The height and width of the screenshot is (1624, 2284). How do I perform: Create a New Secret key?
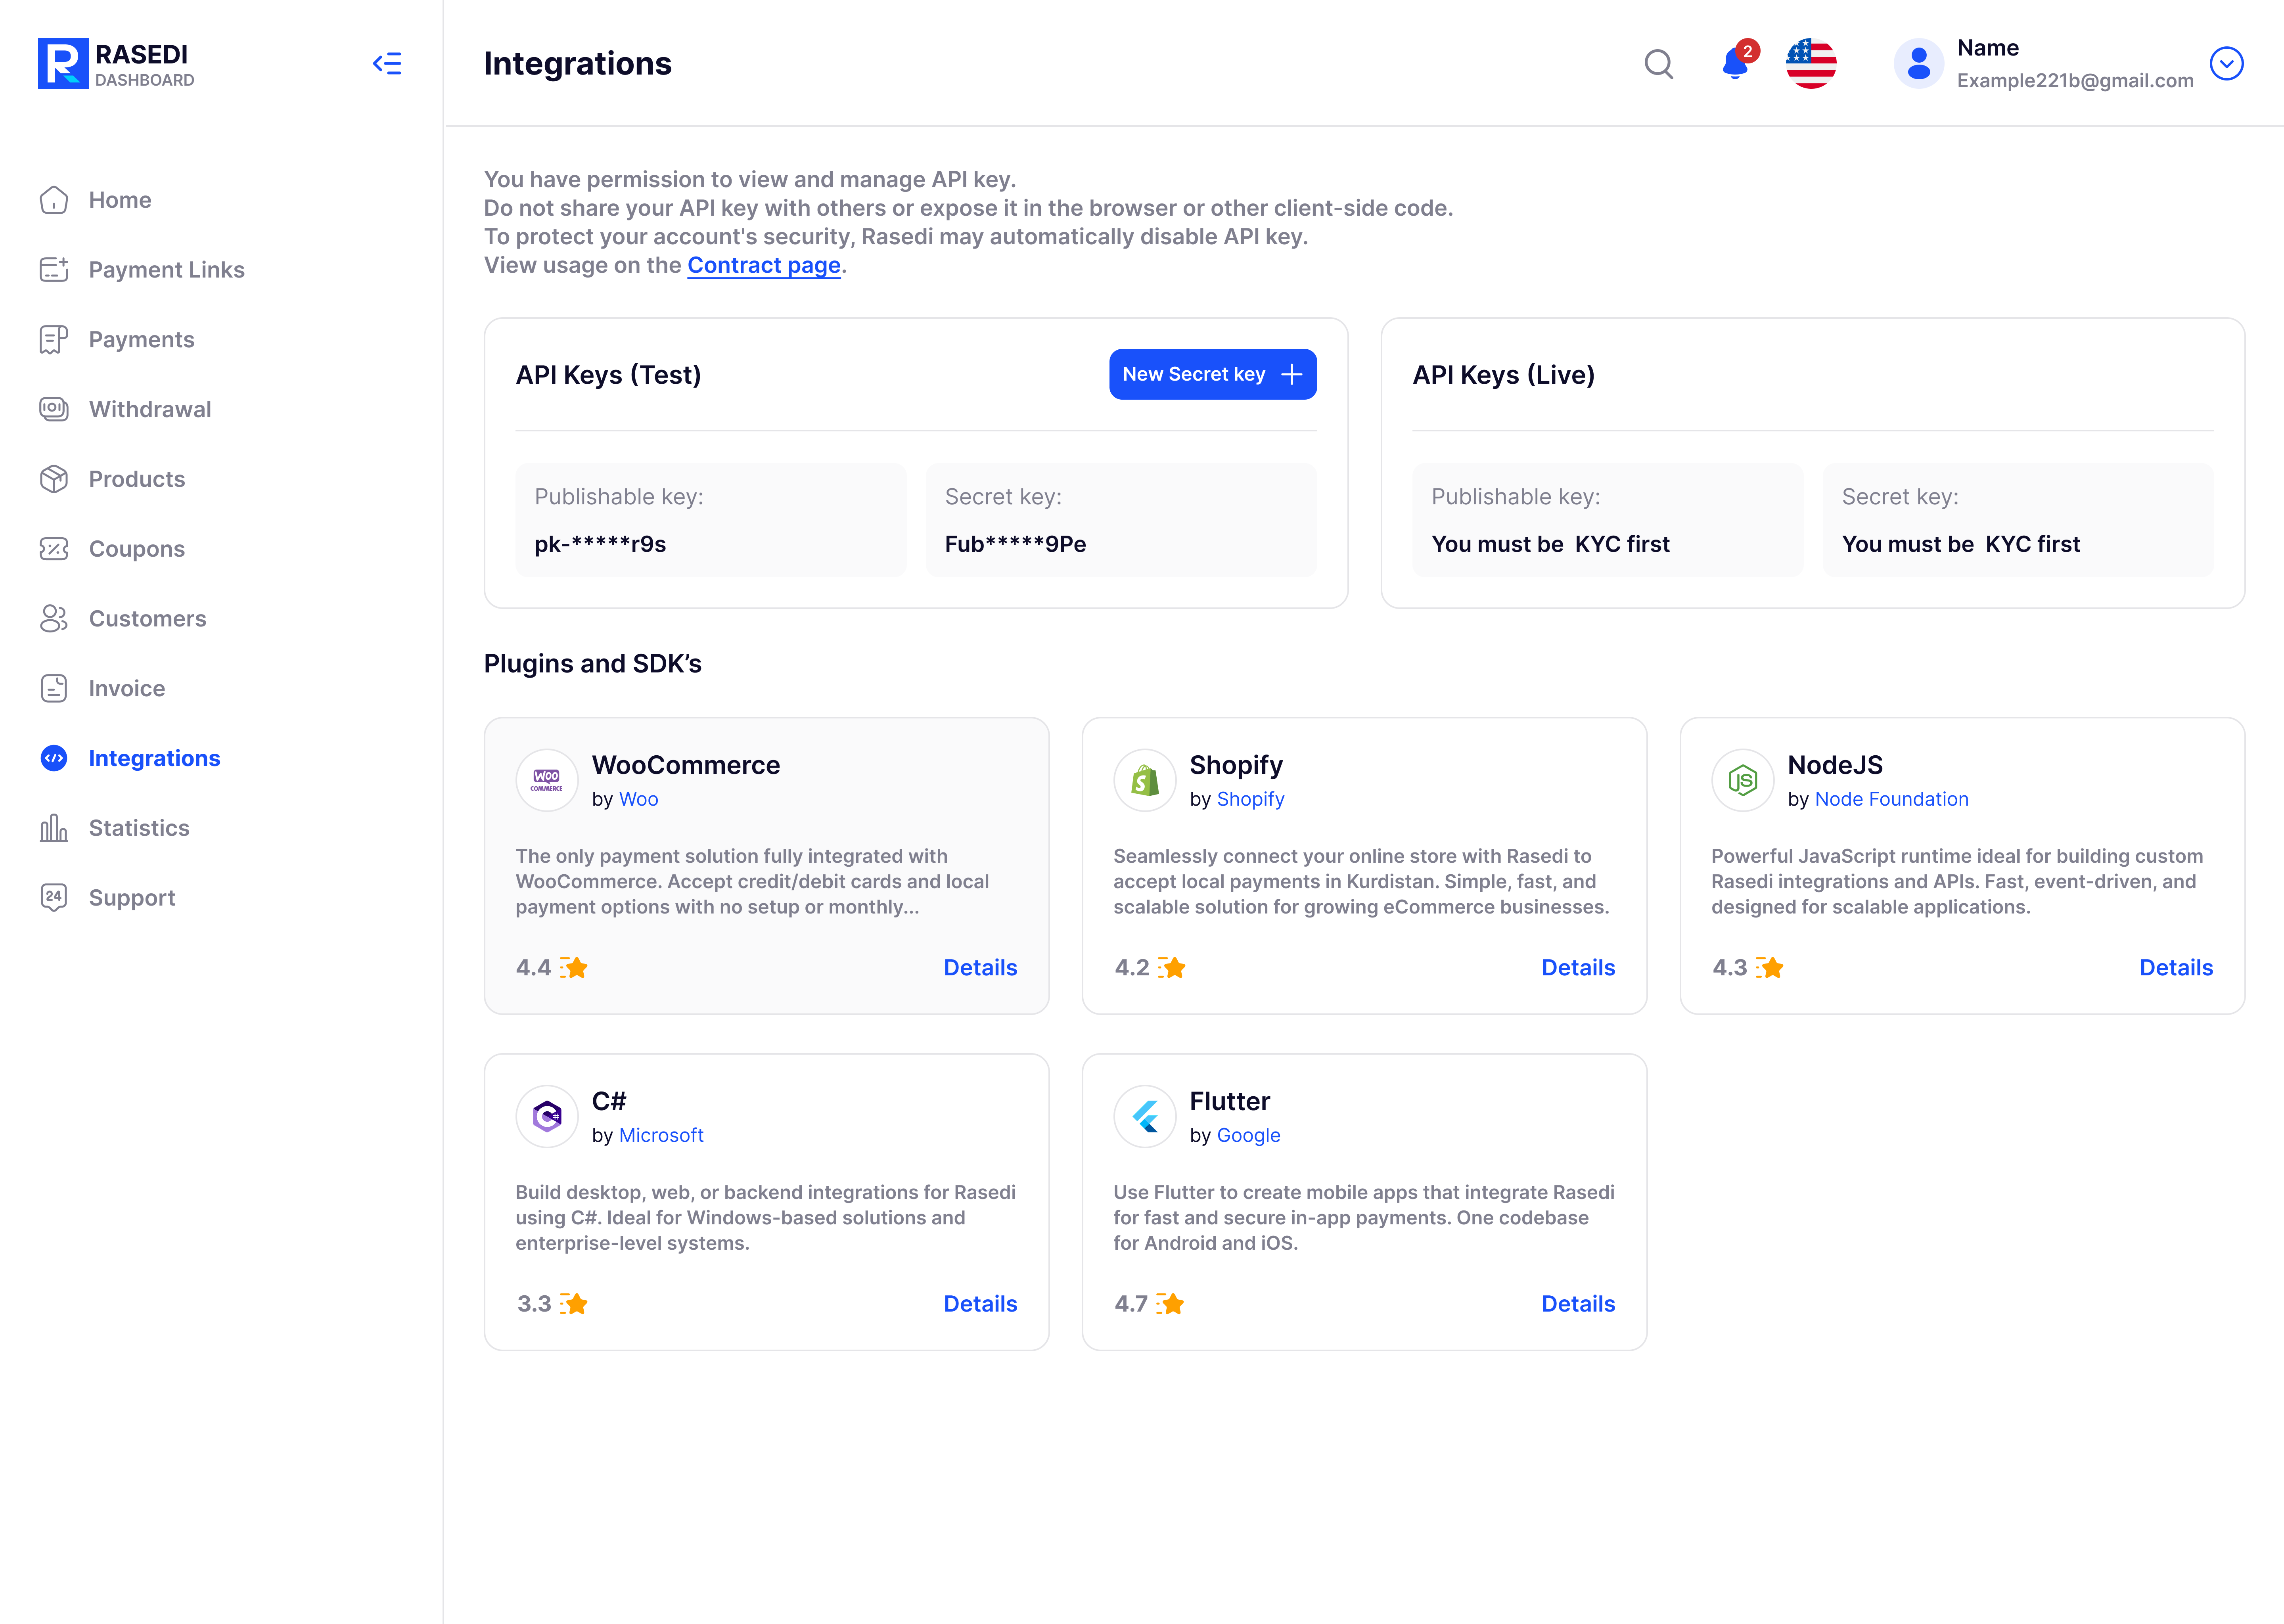(1212, 374)
